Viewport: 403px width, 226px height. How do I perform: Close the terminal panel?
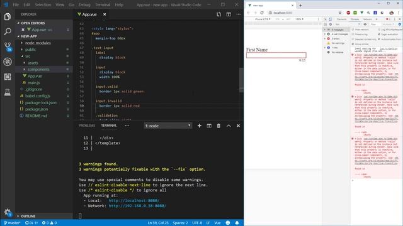(x=238, y=126)
